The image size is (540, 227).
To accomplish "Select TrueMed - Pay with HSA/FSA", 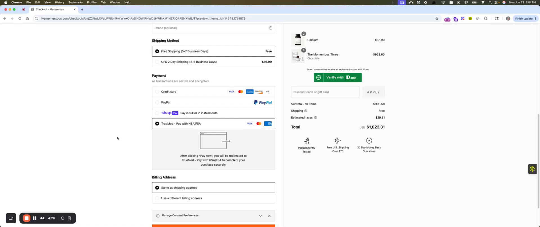I will click(x=213, y=124).
